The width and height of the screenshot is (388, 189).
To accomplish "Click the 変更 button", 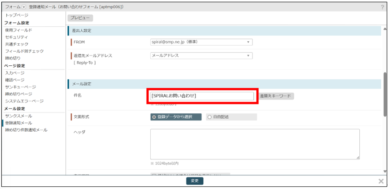I will (x=195, y=181).
